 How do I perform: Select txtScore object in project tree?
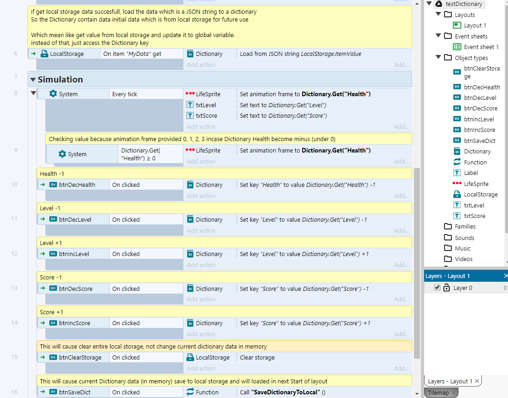tap(475, 216)
